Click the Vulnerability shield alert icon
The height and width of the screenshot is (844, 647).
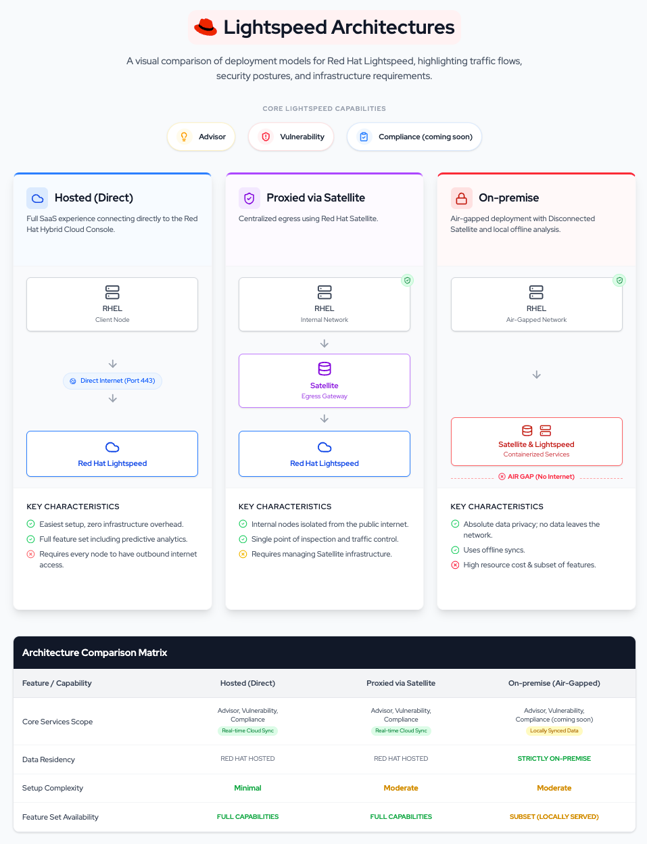(266, 137)
